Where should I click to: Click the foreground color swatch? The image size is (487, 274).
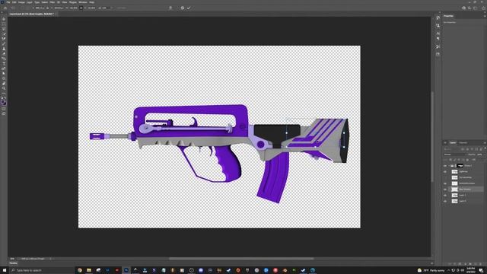pyautogui.click(x=3, y=101)
